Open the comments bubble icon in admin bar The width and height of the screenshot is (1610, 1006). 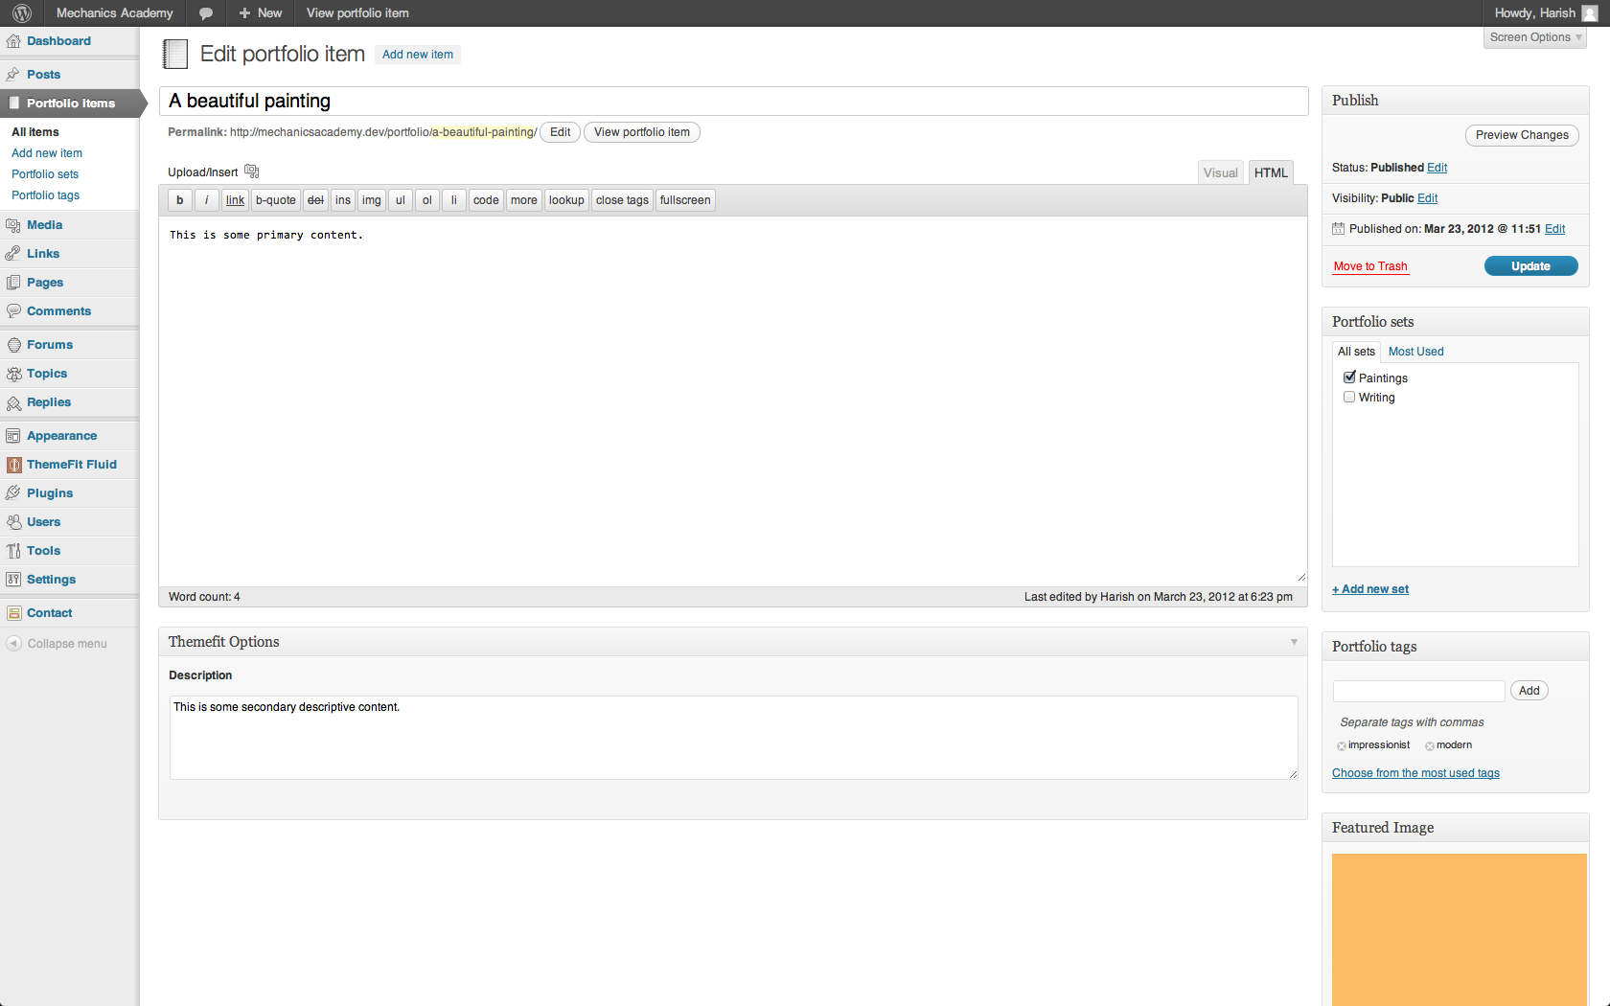pyautogui.click(x=205, y=13)
